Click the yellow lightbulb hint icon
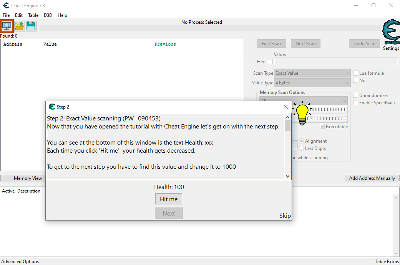Screen dimensions: 400x265 [x=302, y=112]
